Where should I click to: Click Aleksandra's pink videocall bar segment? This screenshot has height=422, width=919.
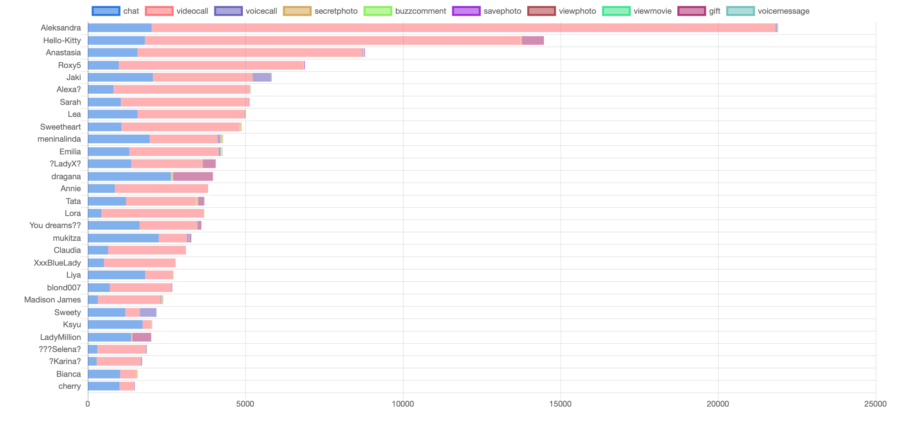point(464,28)
